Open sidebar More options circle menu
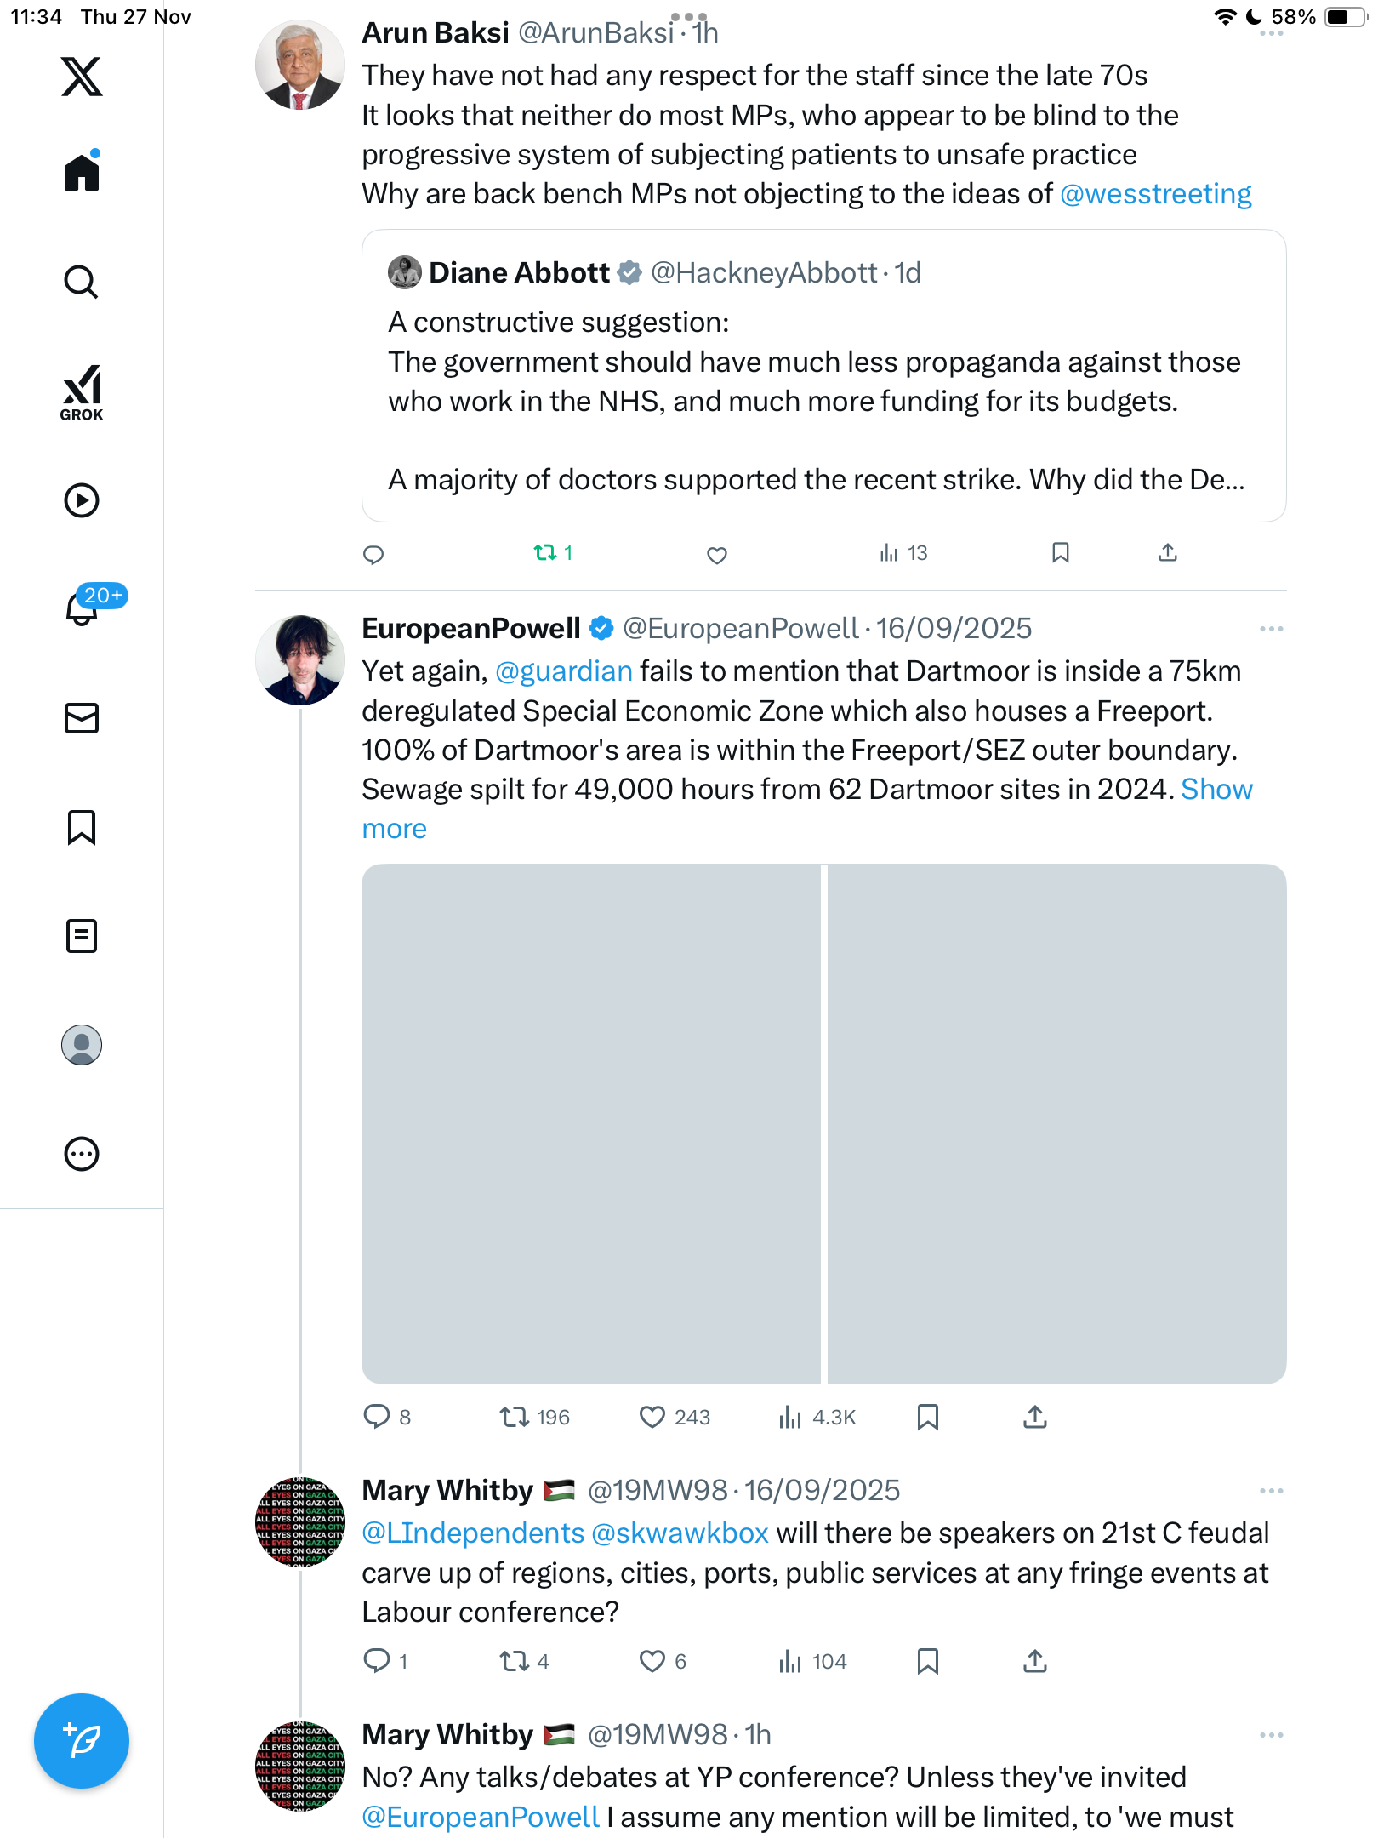Image resolution: width=1378 pixels, height=1838 pixels. tap(82, 1154)
